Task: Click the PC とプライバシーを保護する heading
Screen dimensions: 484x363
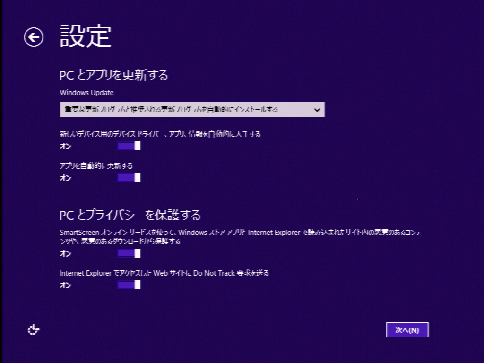Action: click(130, 215)
